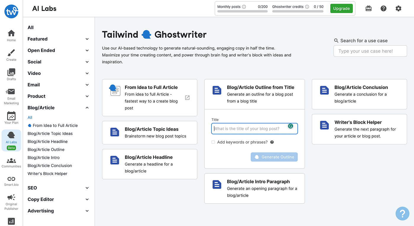Open the settings gear icon
Screen dimensions: 414x226
(398, 9)
